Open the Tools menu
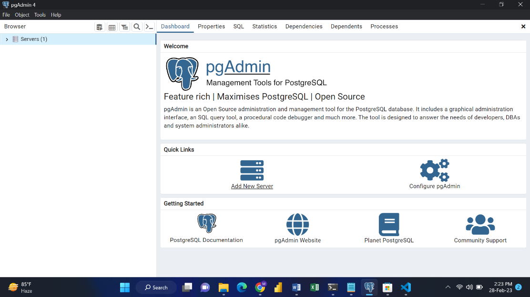 [40, 15]
